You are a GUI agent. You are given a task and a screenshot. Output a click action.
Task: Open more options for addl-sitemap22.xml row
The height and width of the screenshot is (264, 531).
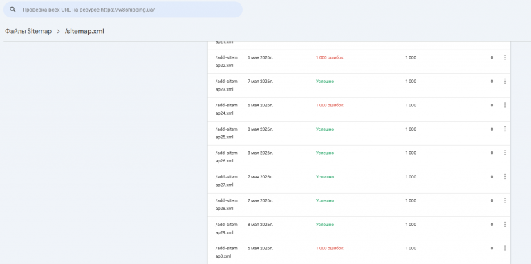tap(505, 57)
